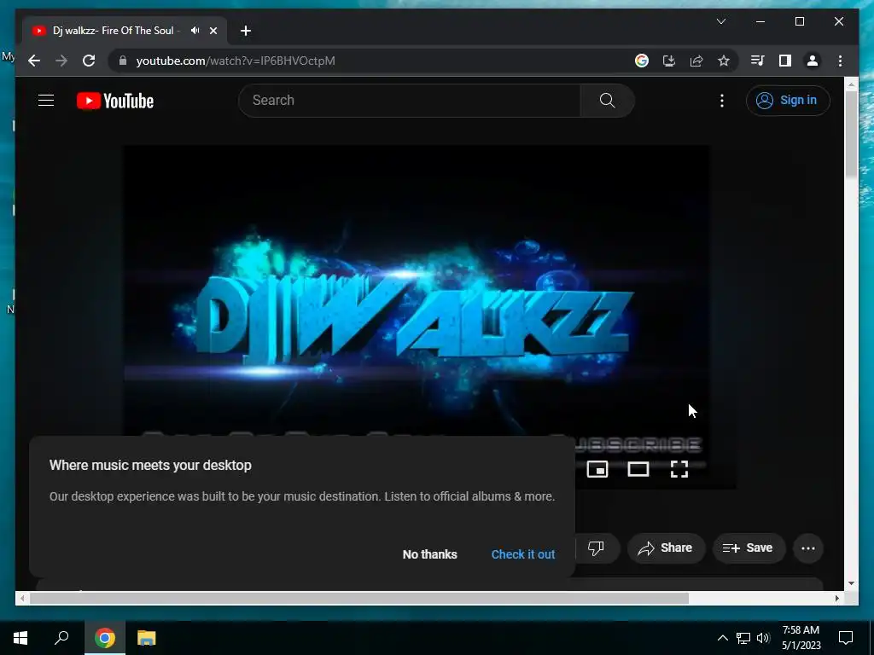Share this page from address bar
The image size is (874, 655).
696,61
